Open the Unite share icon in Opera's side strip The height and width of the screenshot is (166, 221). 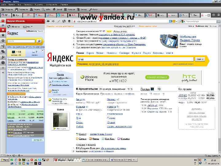tap(3, 46)
